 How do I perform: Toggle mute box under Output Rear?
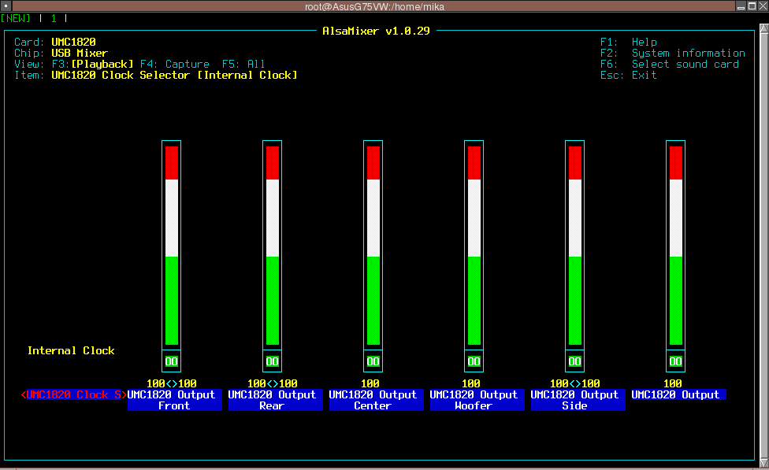point(272,361)
